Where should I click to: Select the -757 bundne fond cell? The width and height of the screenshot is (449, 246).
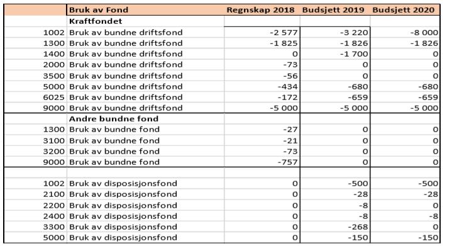(x=262, y=162)
